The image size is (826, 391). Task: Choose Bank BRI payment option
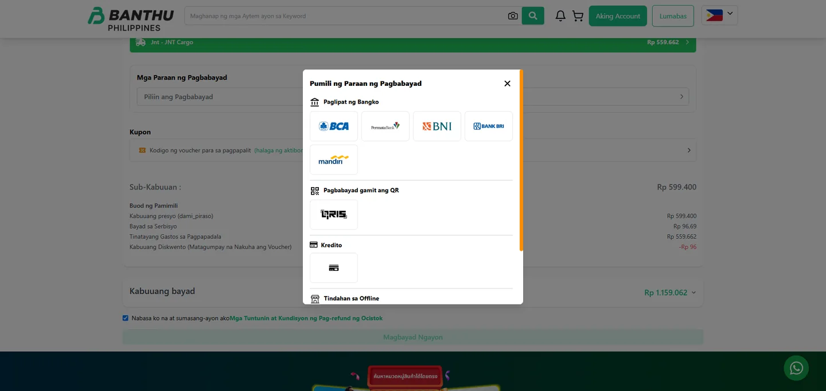(x=489, y=126)
